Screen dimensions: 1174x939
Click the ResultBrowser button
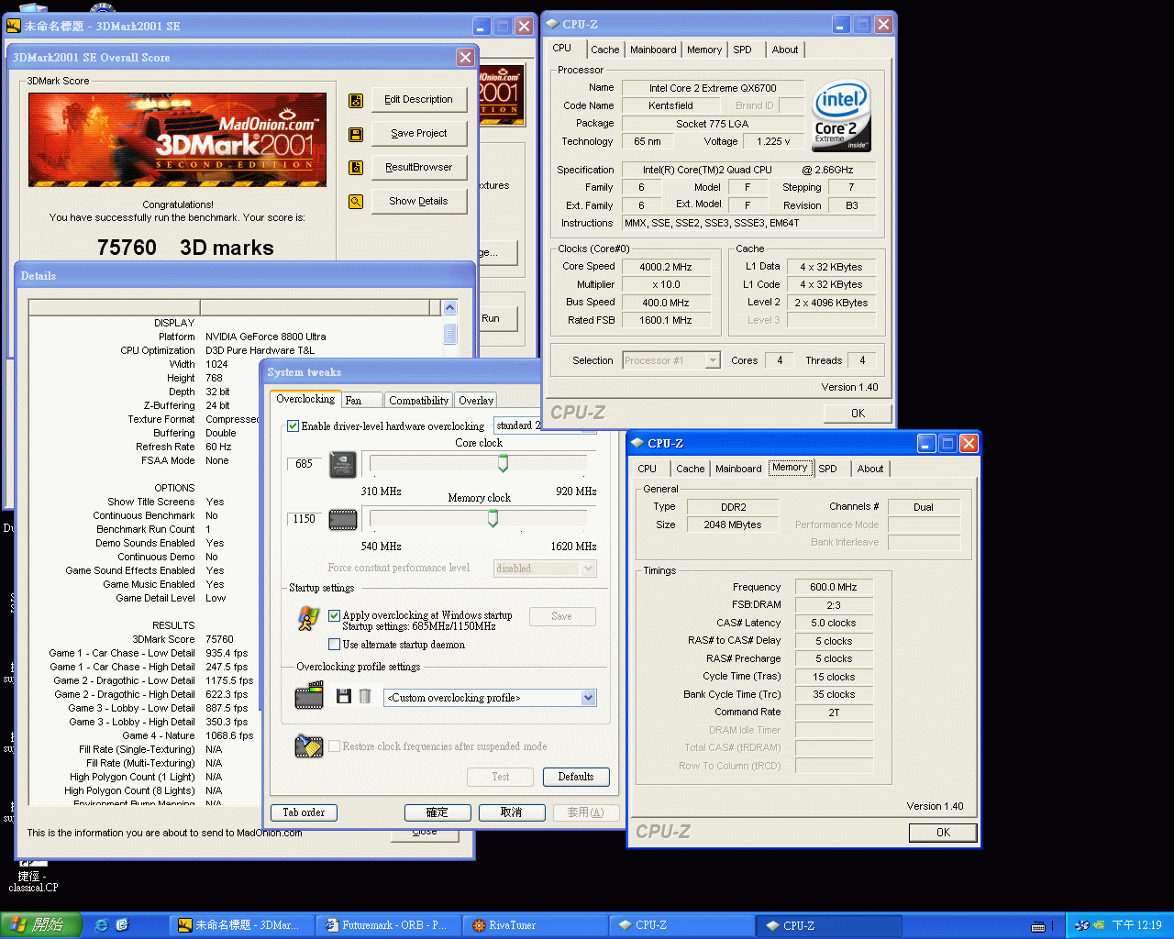(419, 167)
